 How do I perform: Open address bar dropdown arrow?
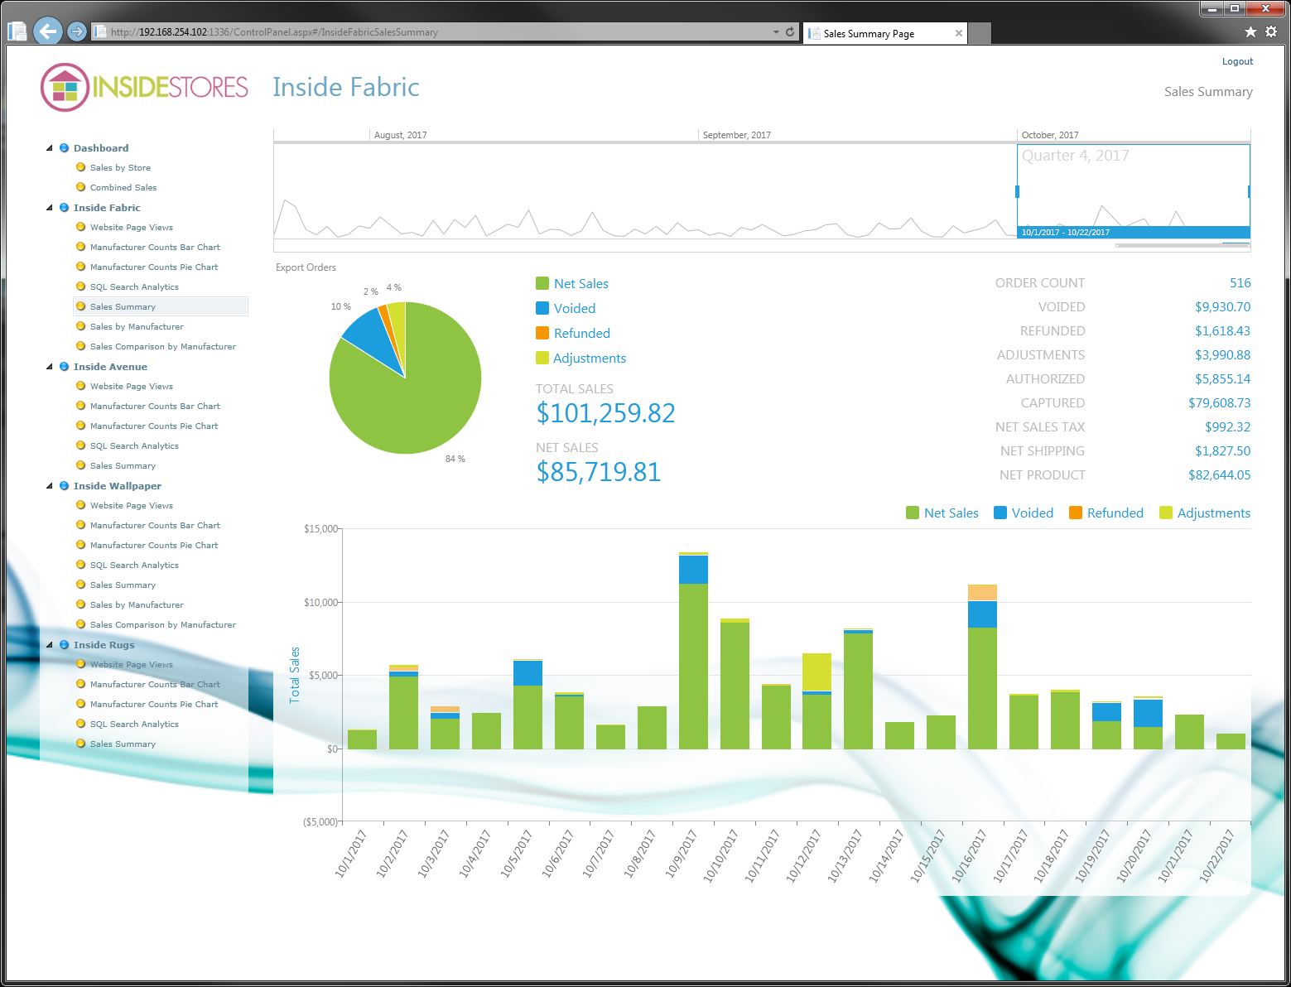point(776,32)
